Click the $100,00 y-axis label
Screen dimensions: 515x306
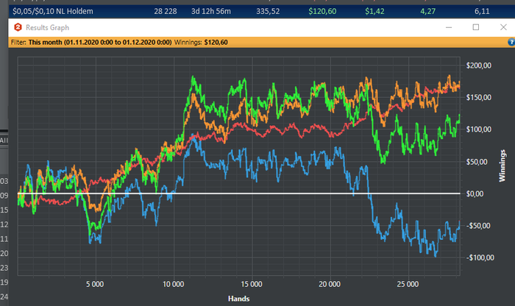(x=478, y=129)
